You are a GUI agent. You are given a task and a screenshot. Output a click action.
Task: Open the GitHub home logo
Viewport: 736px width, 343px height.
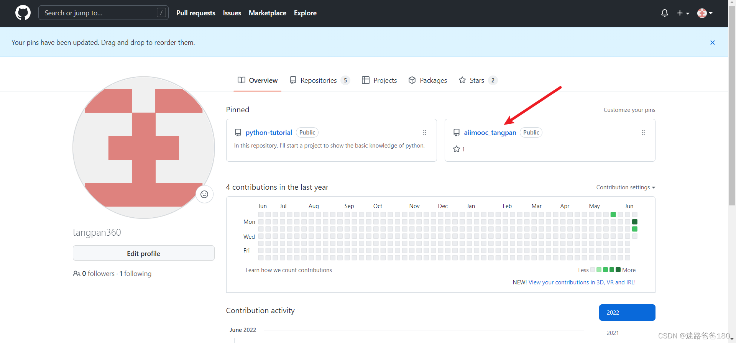23,13
